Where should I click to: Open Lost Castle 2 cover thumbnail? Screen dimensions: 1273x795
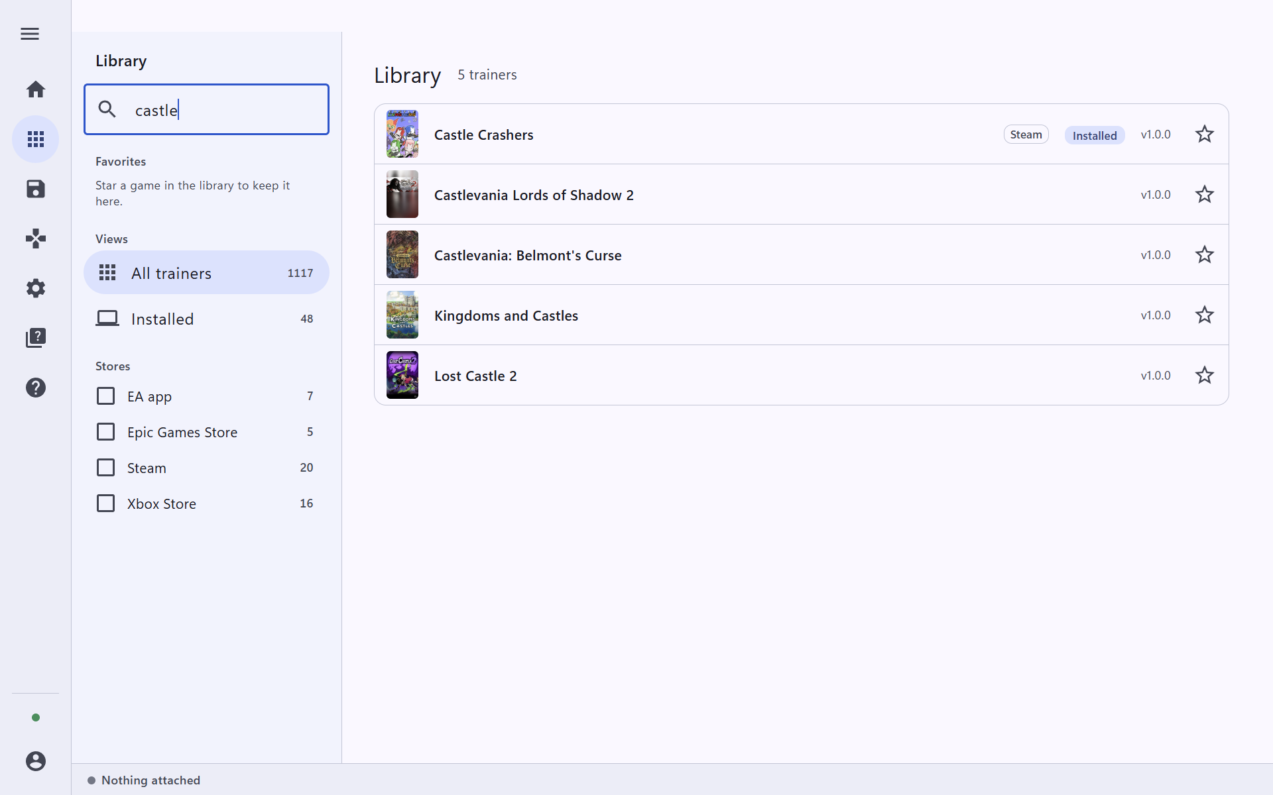pyautogui.click(x=402, y=375)
